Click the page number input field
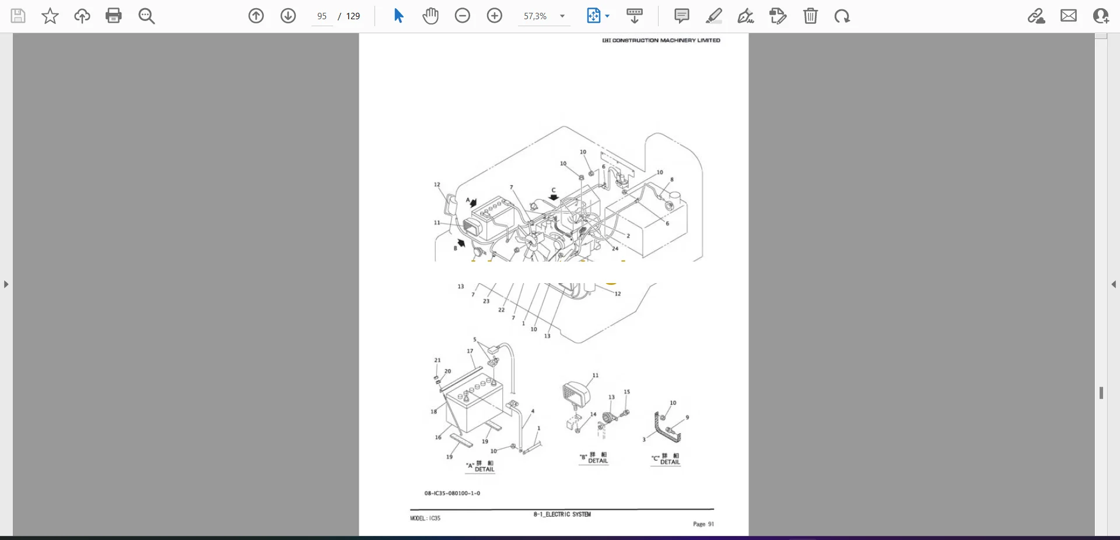 322,16
